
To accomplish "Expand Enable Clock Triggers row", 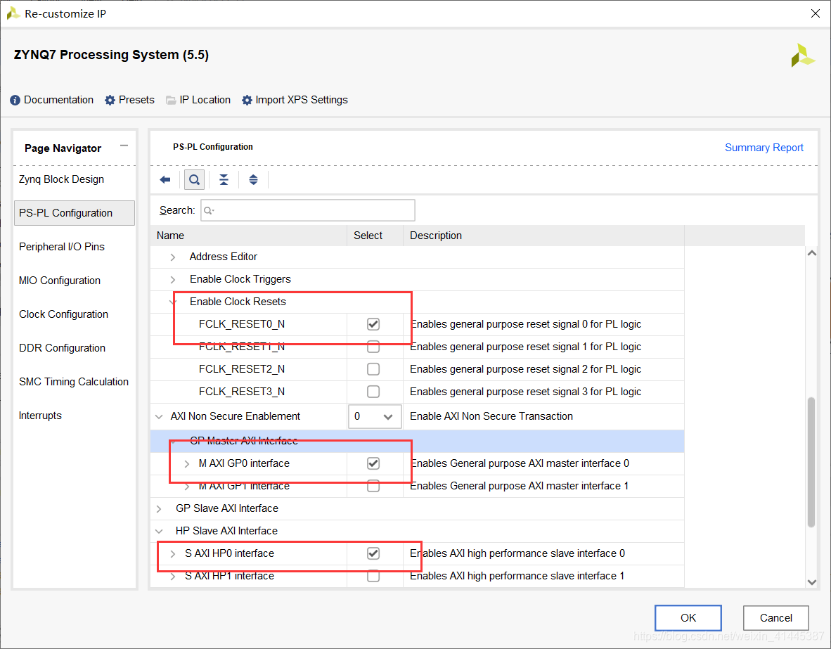I will (x=173, y=279).
